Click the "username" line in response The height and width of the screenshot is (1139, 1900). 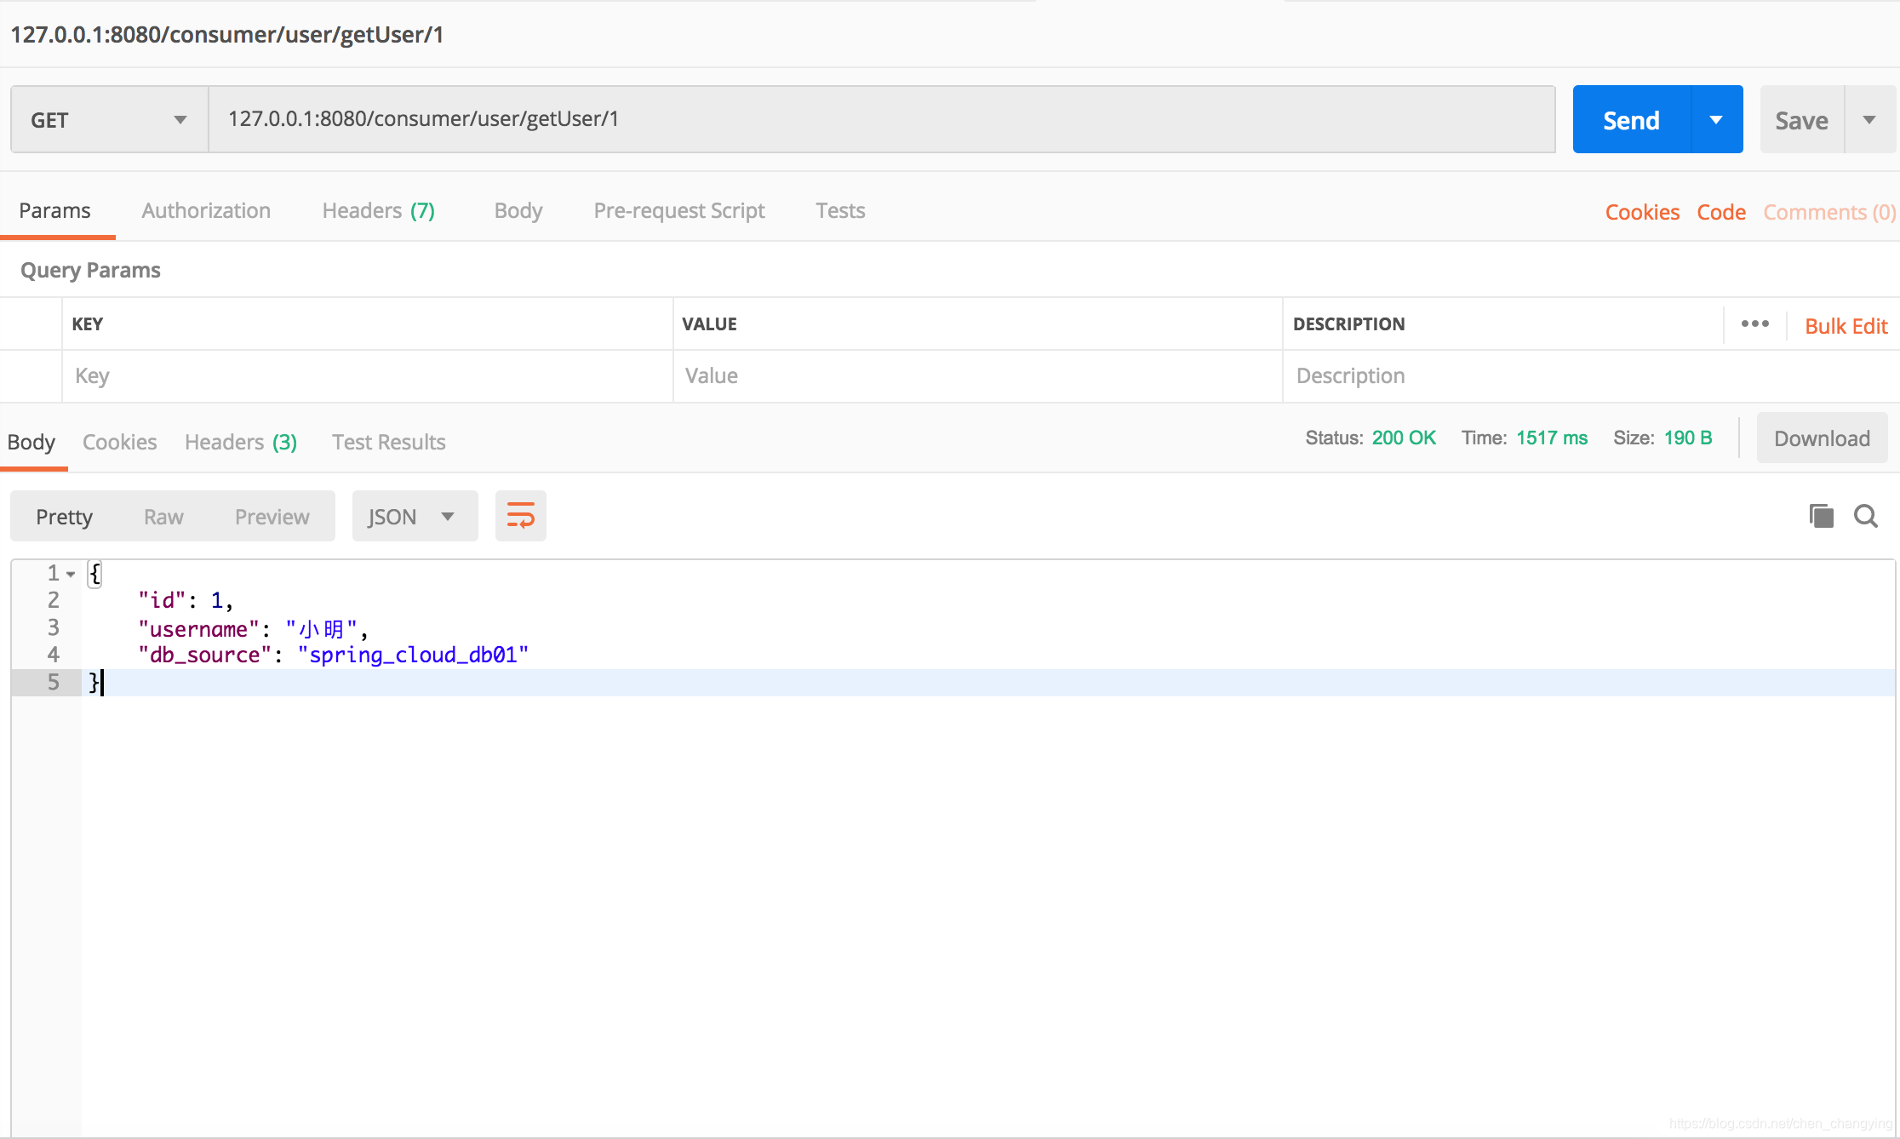tap(253, 628)
